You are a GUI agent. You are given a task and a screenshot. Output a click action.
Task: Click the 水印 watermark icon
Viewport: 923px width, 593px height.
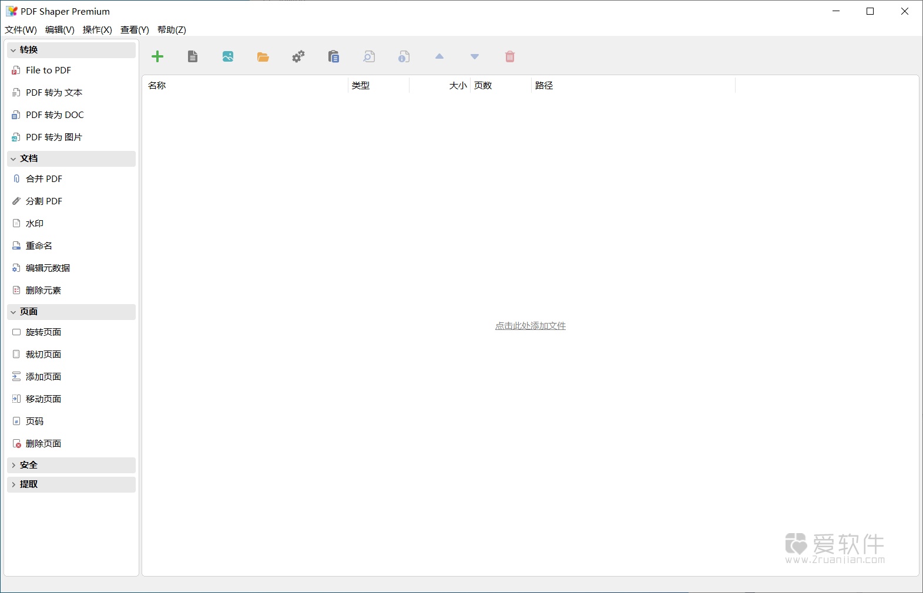[x=16, y=223]
